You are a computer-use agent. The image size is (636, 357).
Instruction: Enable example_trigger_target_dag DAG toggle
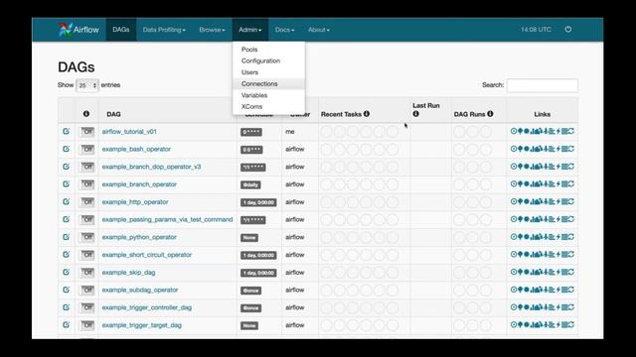click(86, 325)
